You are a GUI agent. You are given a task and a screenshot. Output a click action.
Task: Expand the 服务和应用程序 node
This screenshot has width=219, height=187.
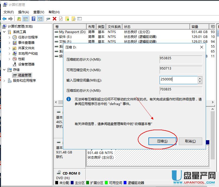coord(4,81)
